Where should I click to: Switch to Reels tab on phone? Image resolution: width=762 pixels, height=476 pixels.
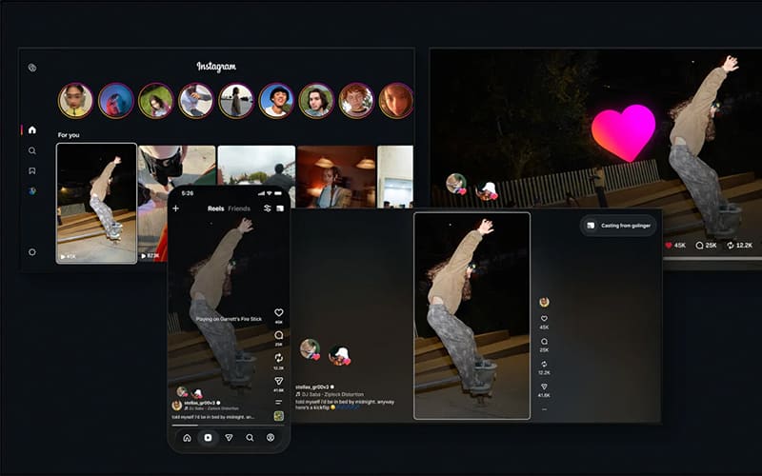pos(216,208)
